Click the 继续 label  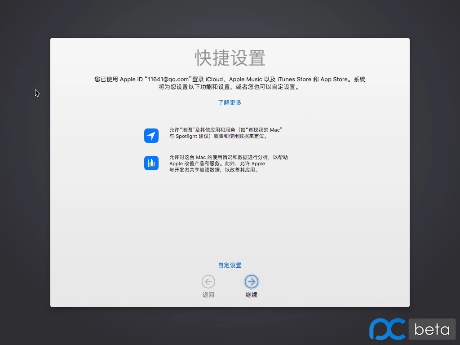252,295
